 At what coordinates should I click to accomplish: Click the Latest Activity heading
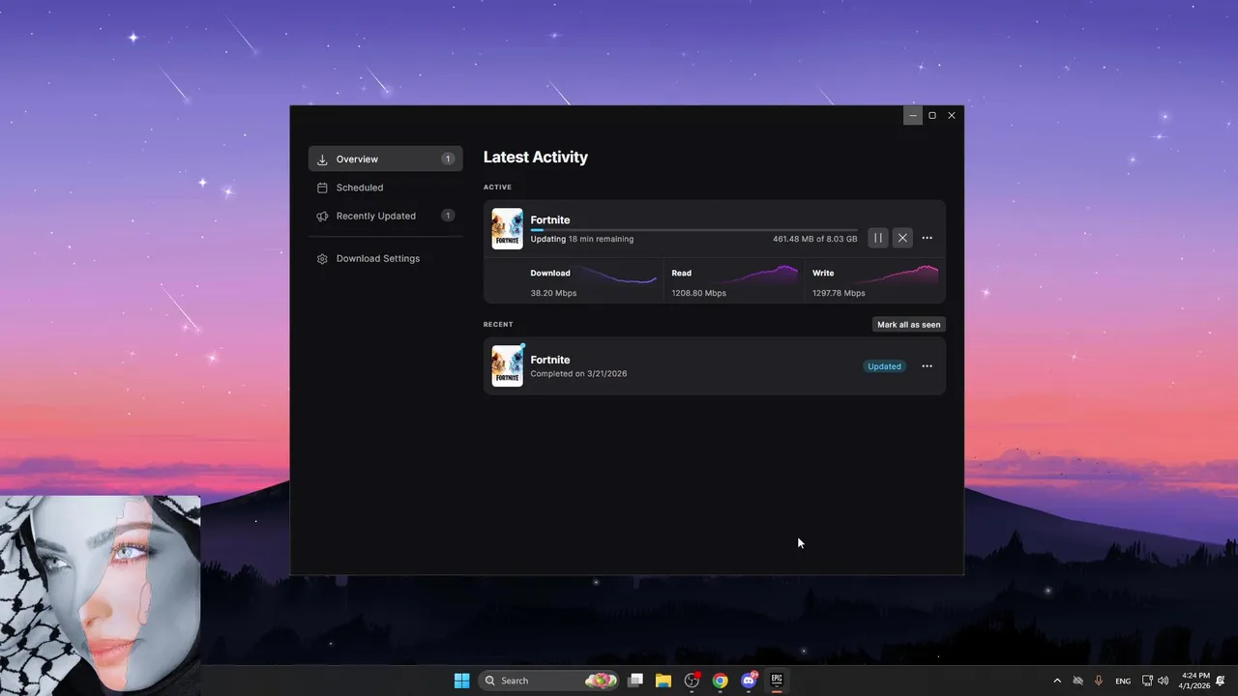[x=535, y=157]
